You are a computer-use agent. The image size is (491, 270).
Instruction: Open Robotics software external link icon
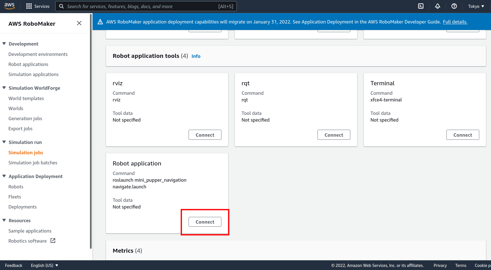click(53, 241)
